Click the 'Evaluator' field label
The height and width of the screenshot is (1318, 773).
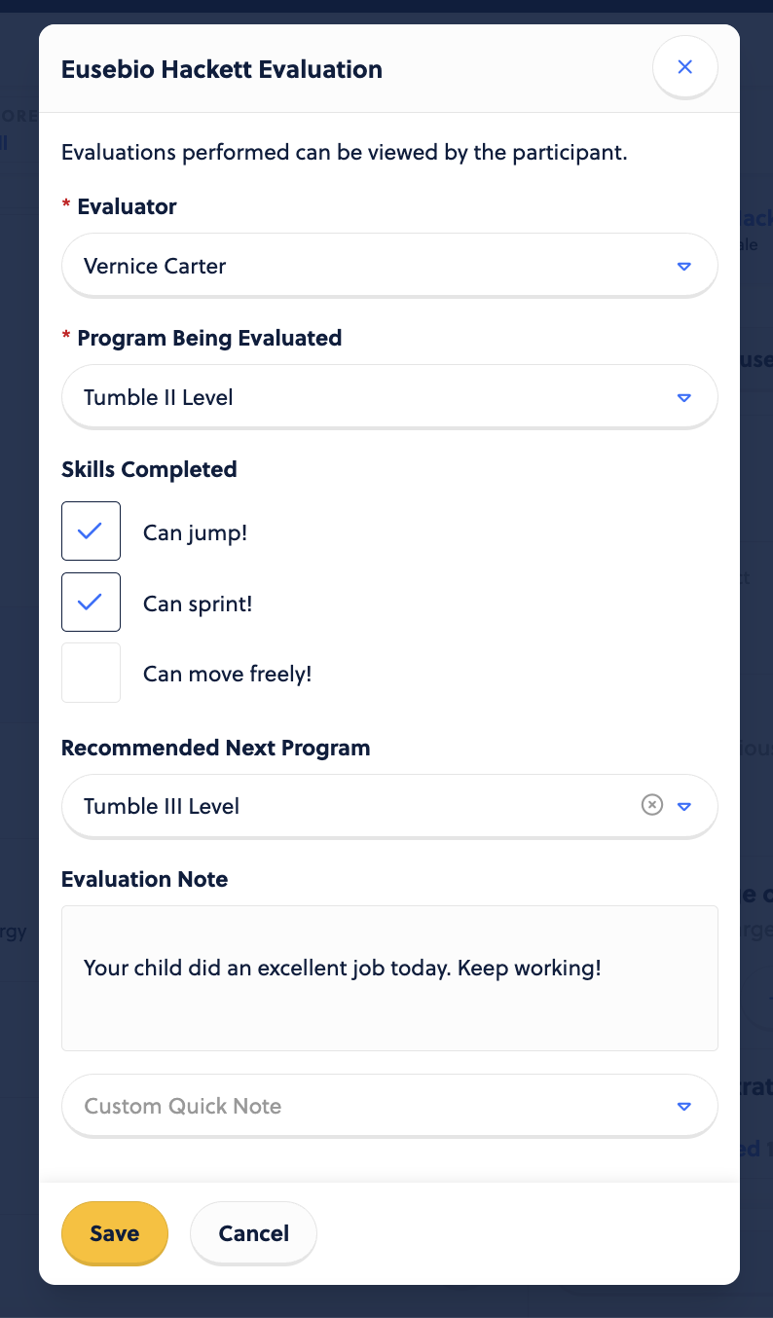127,206
